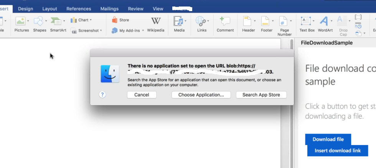This screenshot has width=376, height=168.
Task: Expand the Drop Cap dropdown arrow
Action: click(x=350, y=21)
